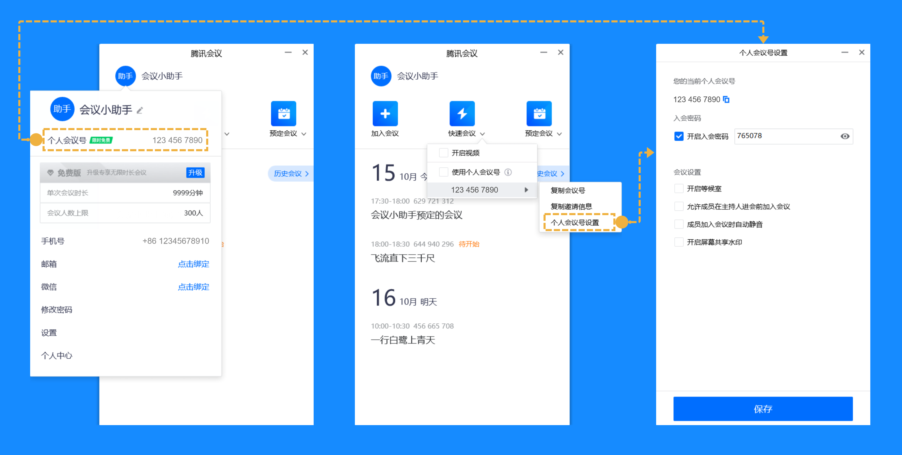Select 复制会议号 menu item
The width and height of the screenshot is (902, 455).
click(x=567, y=190)
